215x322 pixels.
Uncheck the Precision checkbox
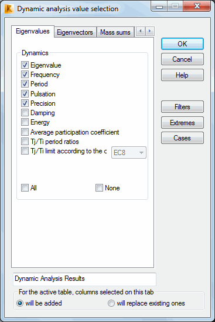[x=25, y=103]
